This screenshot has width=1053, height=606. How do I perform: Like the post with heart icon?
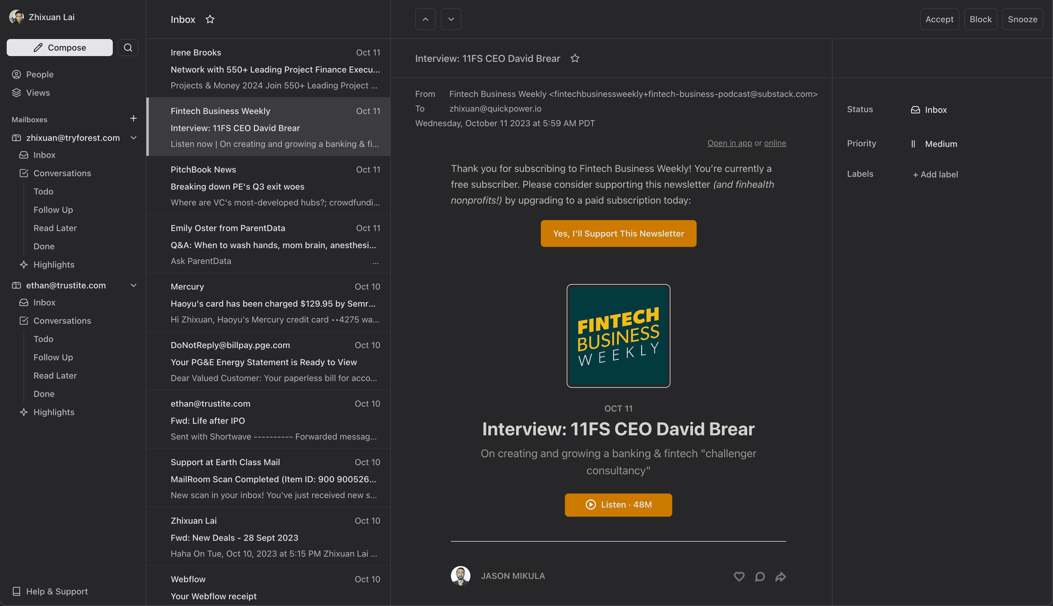tap(739, 576)
